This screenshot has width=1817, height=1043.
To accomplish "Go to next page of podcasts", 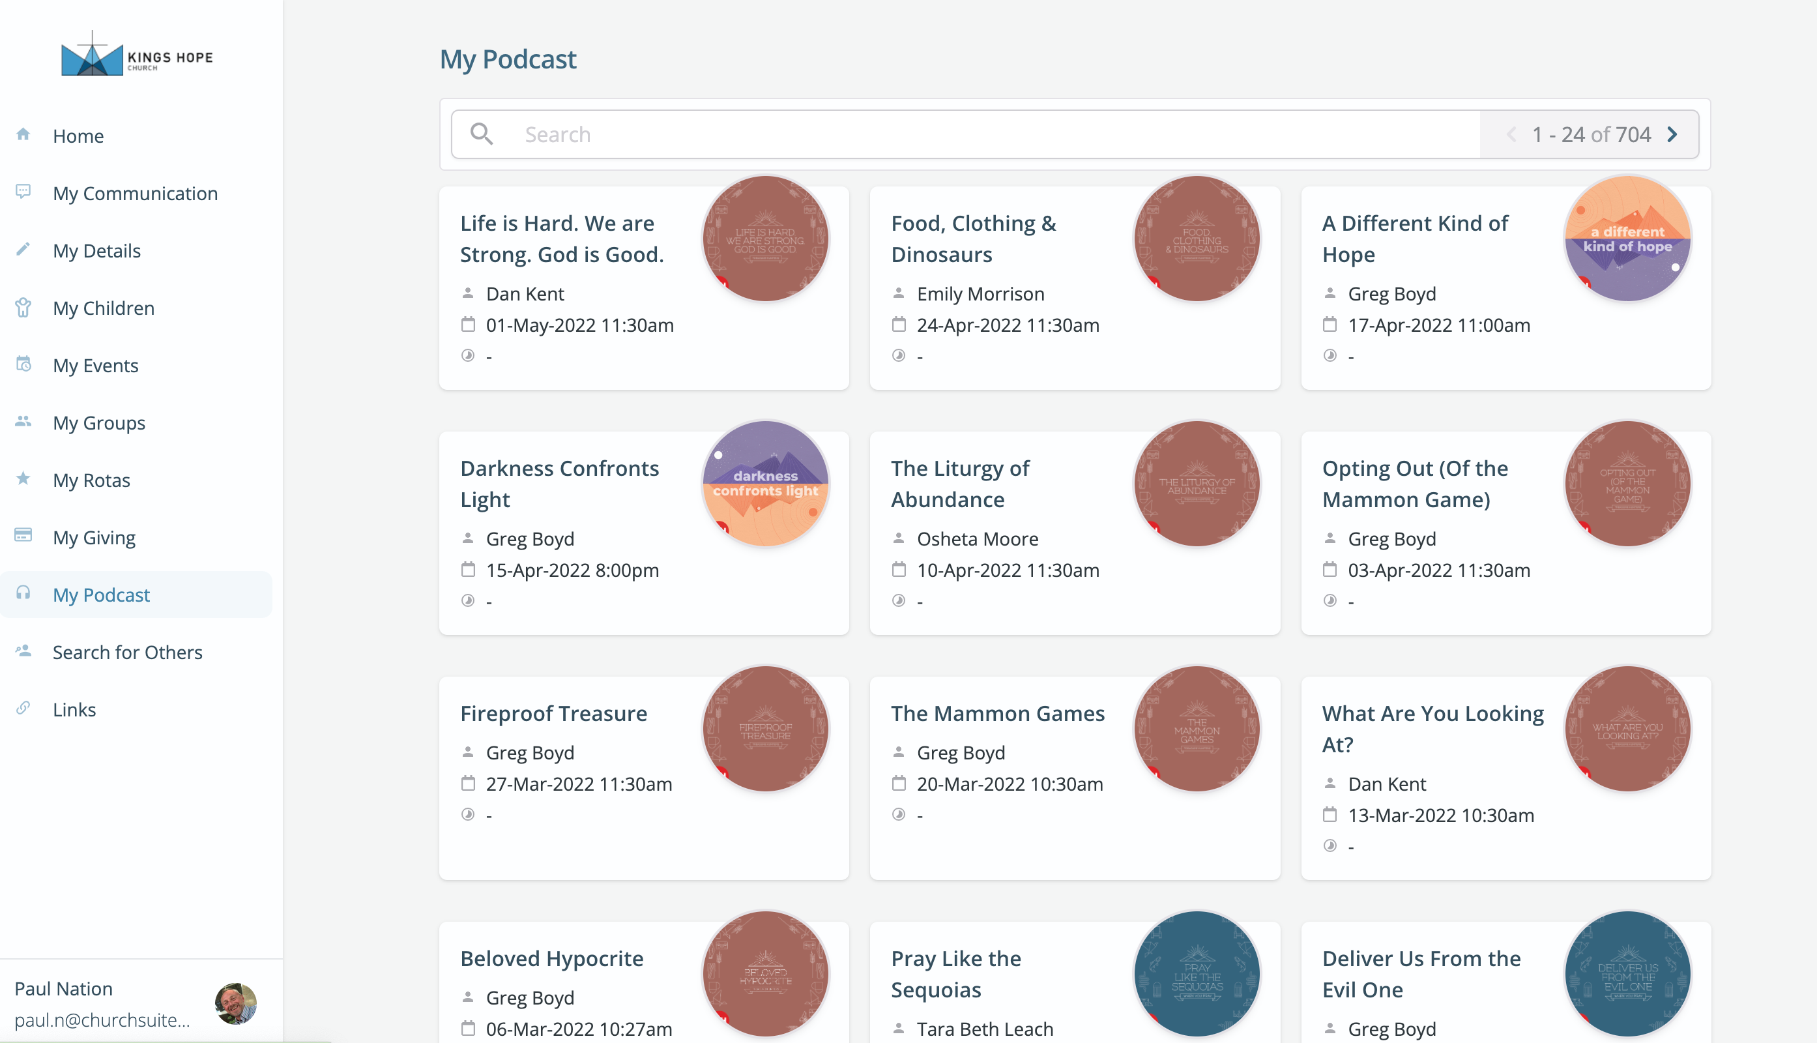I will [x=1672, y=134].
